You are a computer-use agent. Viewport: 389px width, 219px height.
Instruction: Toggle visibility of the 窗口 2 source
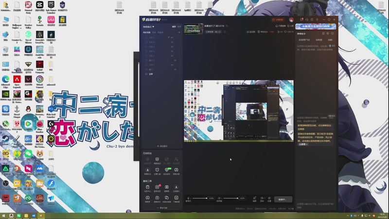[175, 60]
